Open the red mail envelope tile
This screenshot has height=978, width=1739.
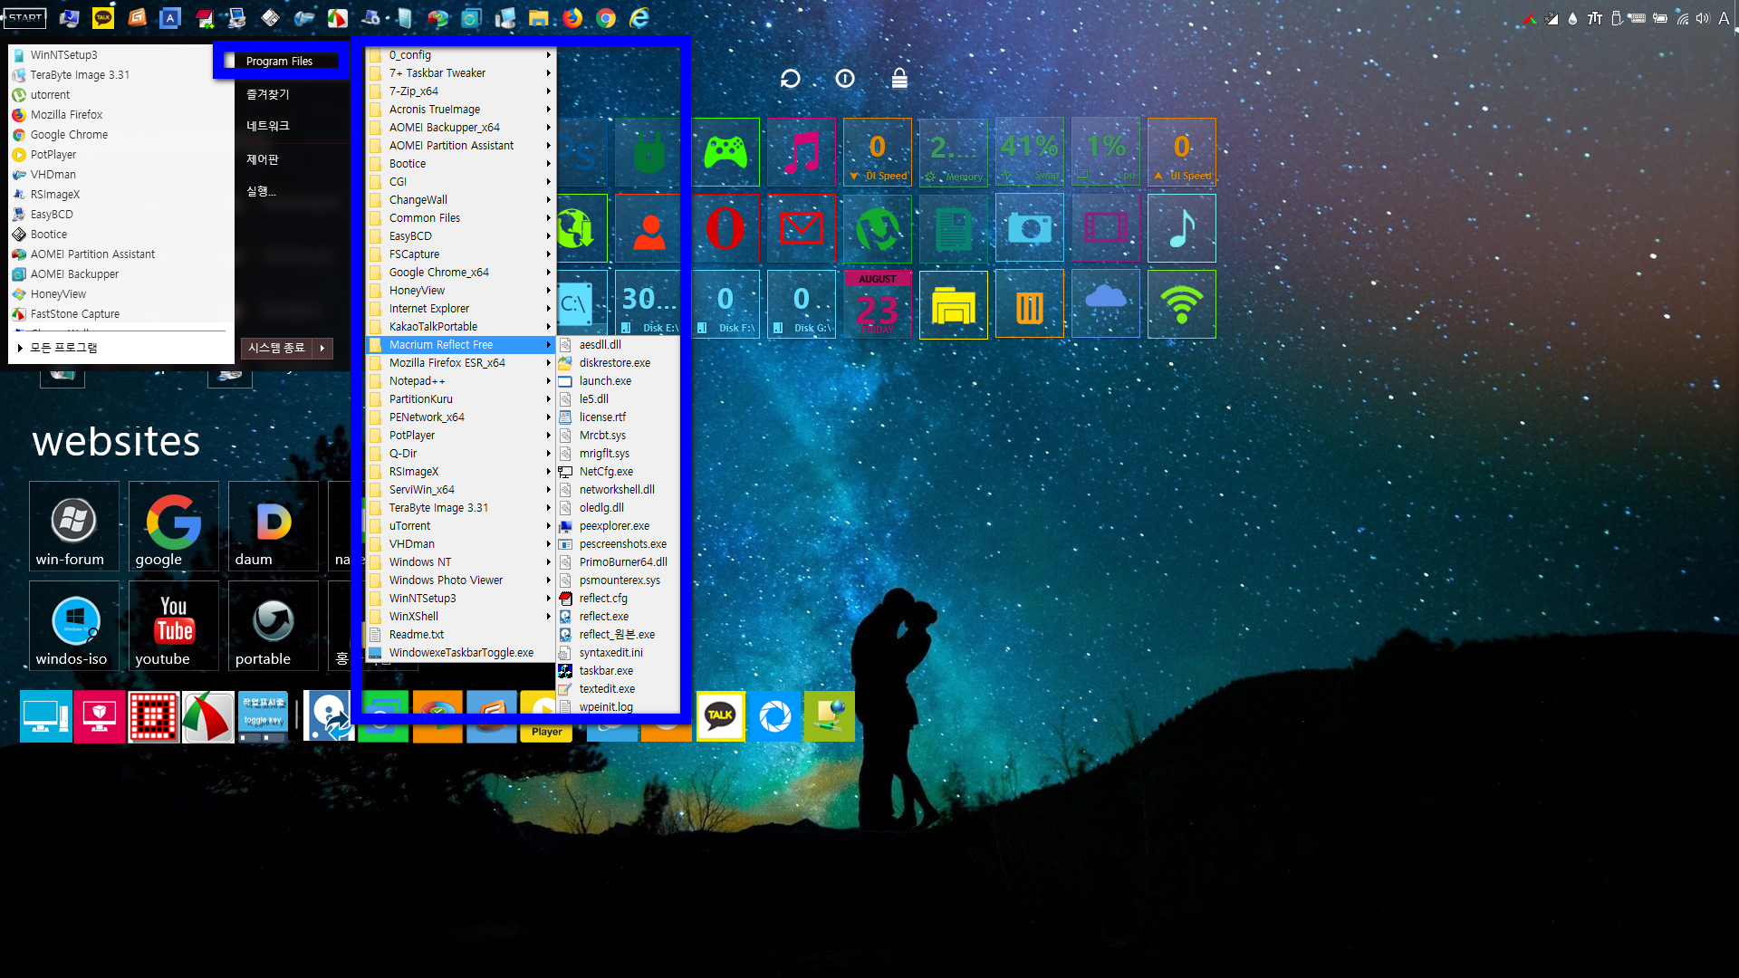pos(802,228)
